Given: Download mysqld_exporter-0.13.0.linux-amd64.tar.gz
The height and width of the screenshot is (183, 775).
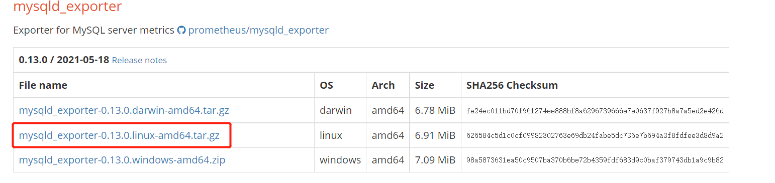Looking at the screenshot, I should [119, 135].
